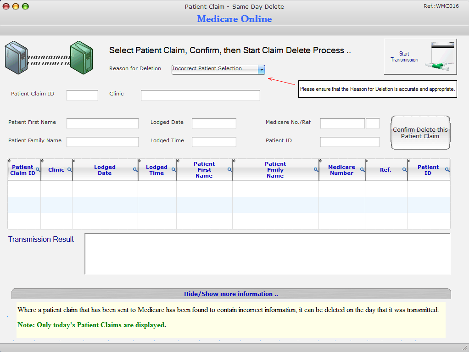Click the Medicare No./Ref number field
Screen dimensions: 469x352
342,123
